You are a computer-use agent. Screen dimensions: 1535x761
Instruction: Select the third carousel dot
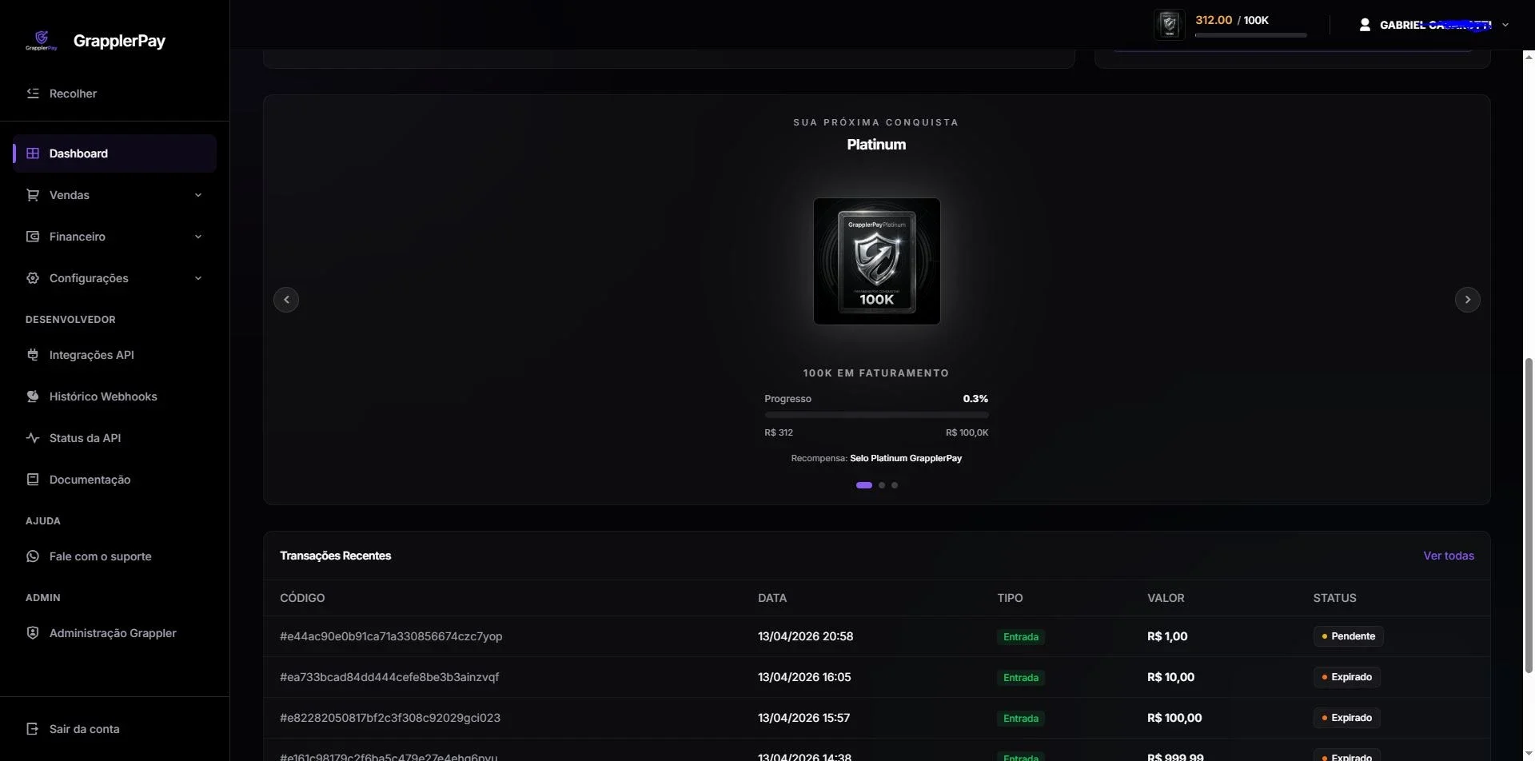click(895, 485)
